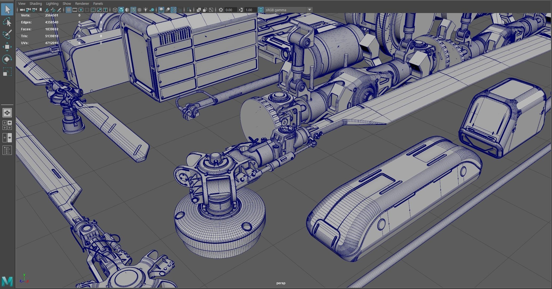Open camera attributes icon
552x289 pixels.
pos(34,10)
